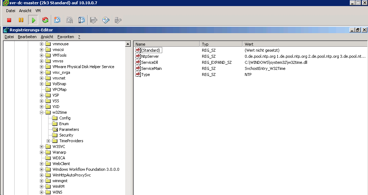
Task: Open the Snapshot Manager toolbar icon
Action: (x=81, y=20)
